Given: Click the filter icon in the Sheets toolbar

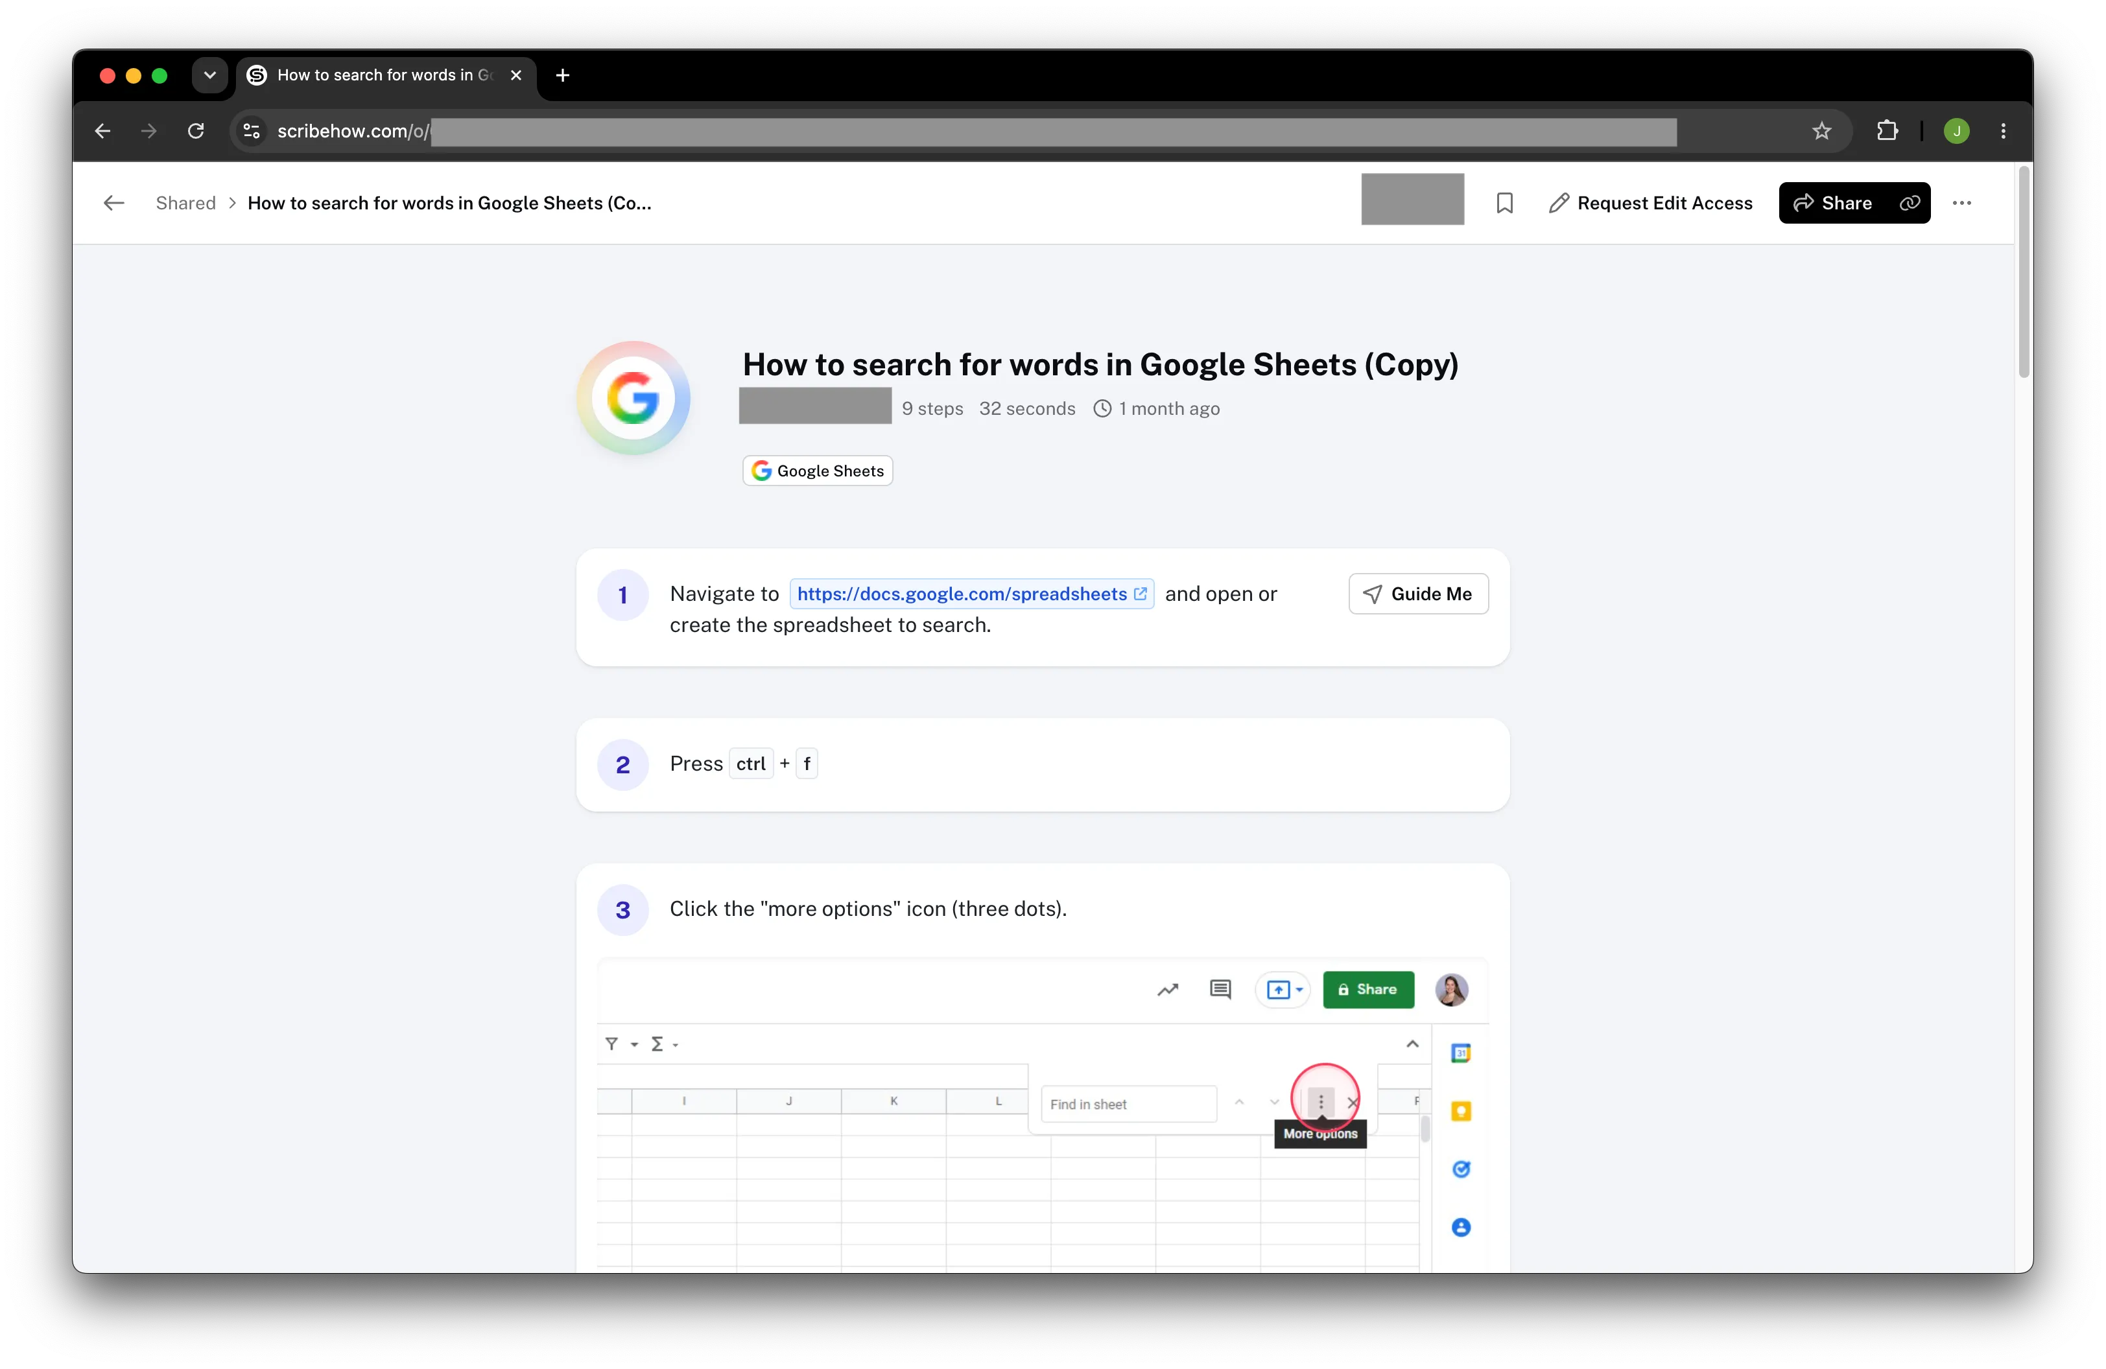Looking at the screenshot, I should [x=611, y=1044].
